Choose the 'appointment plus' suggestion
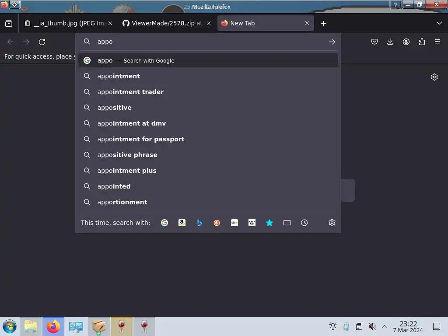Screen dimensions: 448x336 (208, 171)
